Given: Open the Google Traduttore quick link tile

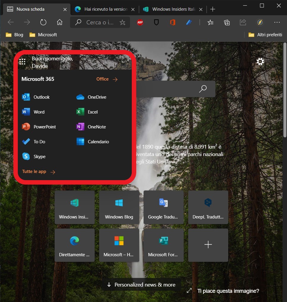Looking at the screenshot, I should [164, 207].
